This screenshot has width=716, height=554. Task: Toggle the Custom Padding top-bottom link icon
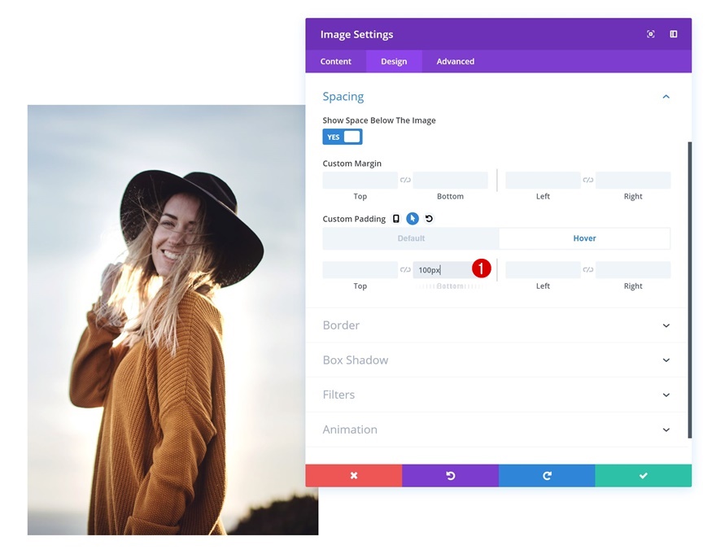point(405,270)
